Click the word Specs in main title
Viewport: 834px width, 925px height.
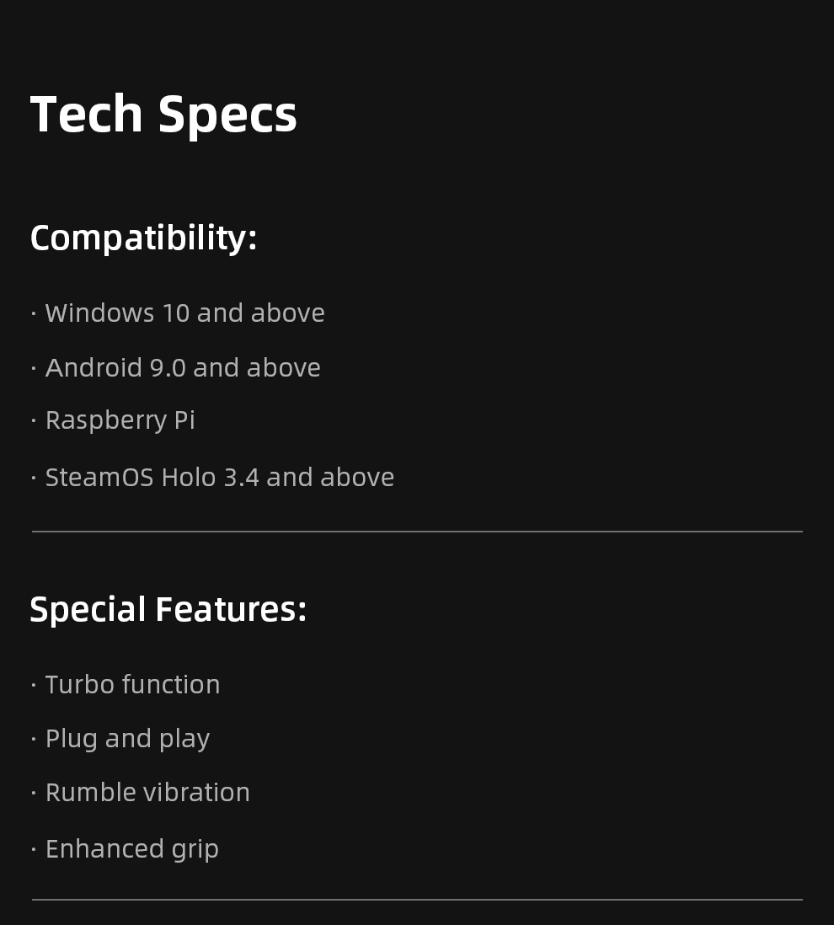227,117
